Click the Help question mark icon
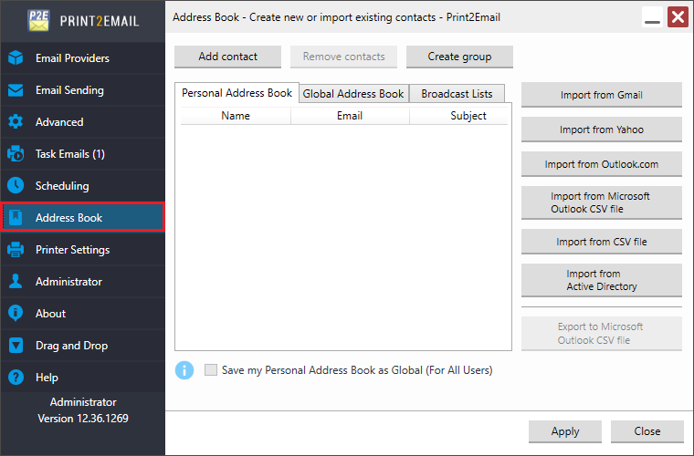Screen dimensions: 694x456 (16, 378)
